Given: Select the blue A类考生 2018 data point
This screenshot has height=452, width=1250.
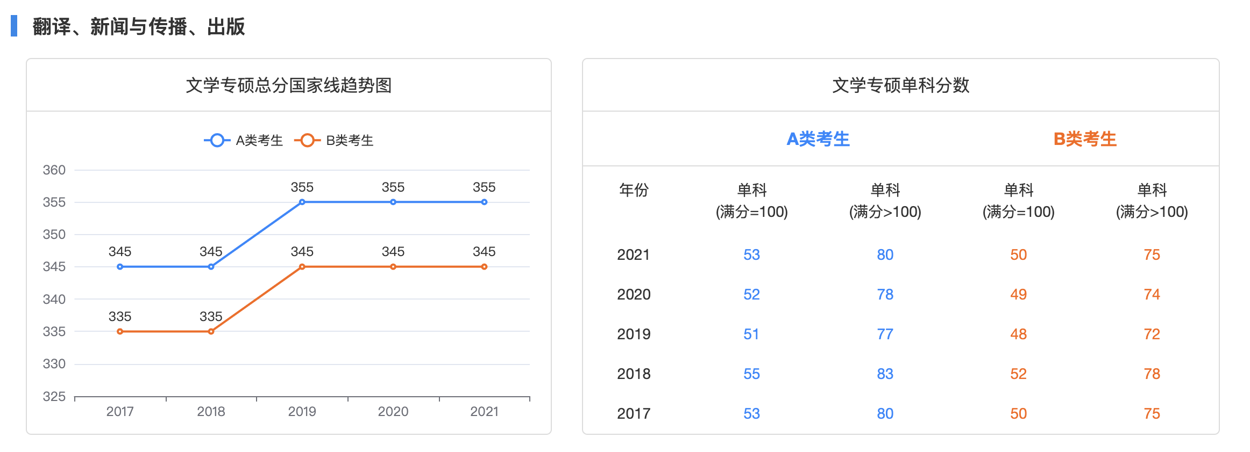Looking at the screenshot, I should [211, 267].
